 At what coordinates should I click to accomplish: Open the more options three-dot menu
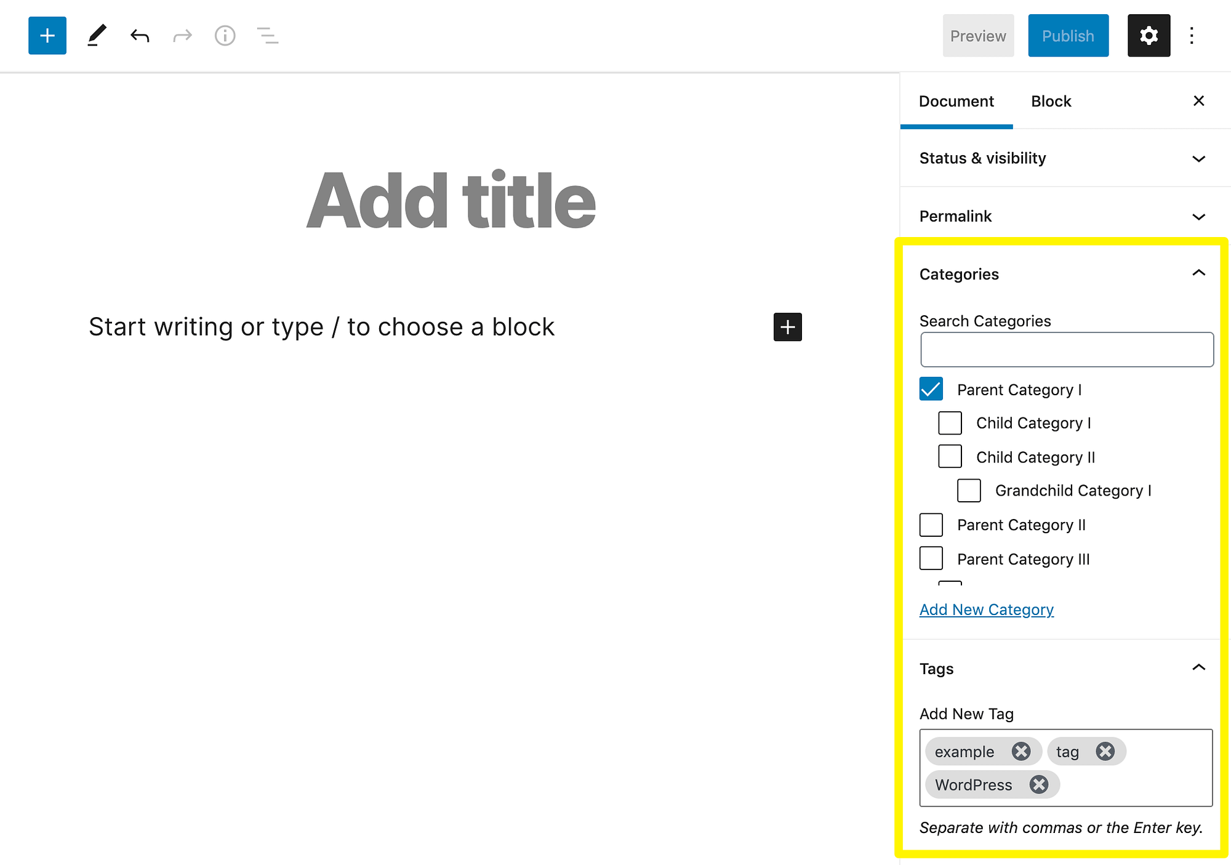pos(1192,36)
